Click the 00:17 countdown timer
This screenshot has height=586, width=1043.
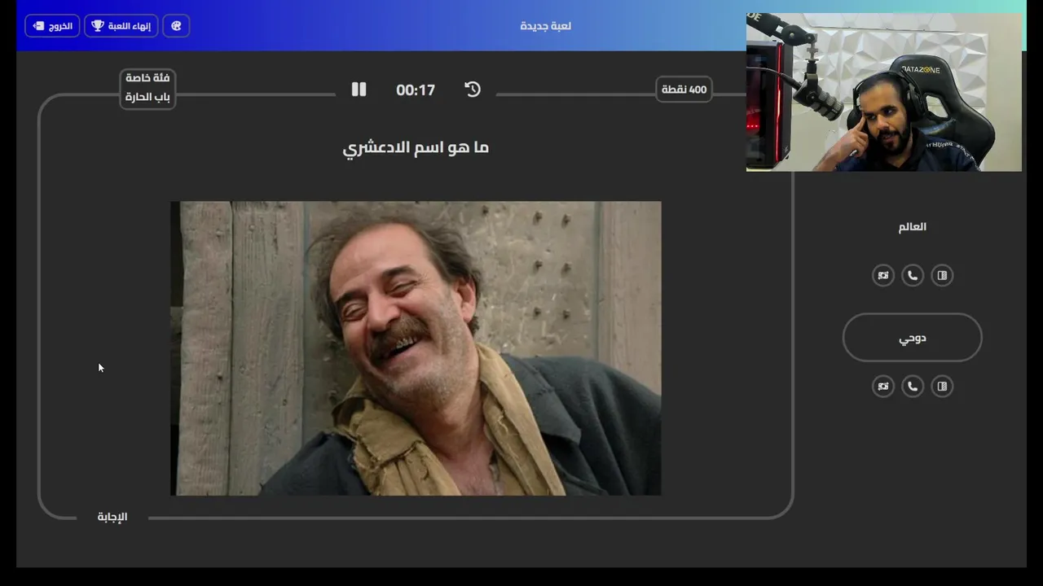tap(416, 90)
